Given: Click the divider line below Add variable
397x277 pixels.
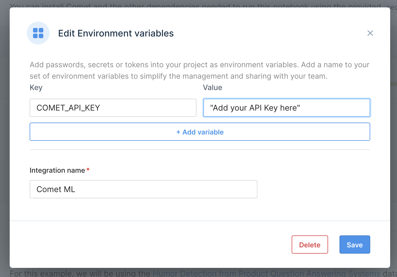Looking at the screenshot, I should click(200, 150).
